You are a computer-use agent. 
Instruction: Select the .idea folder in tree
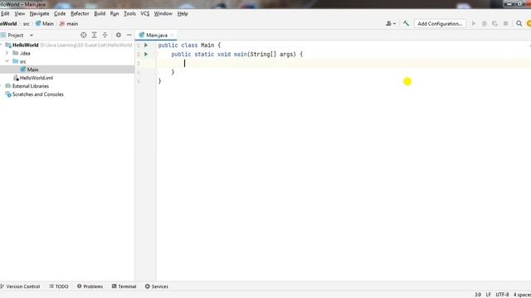pos(25,53)
